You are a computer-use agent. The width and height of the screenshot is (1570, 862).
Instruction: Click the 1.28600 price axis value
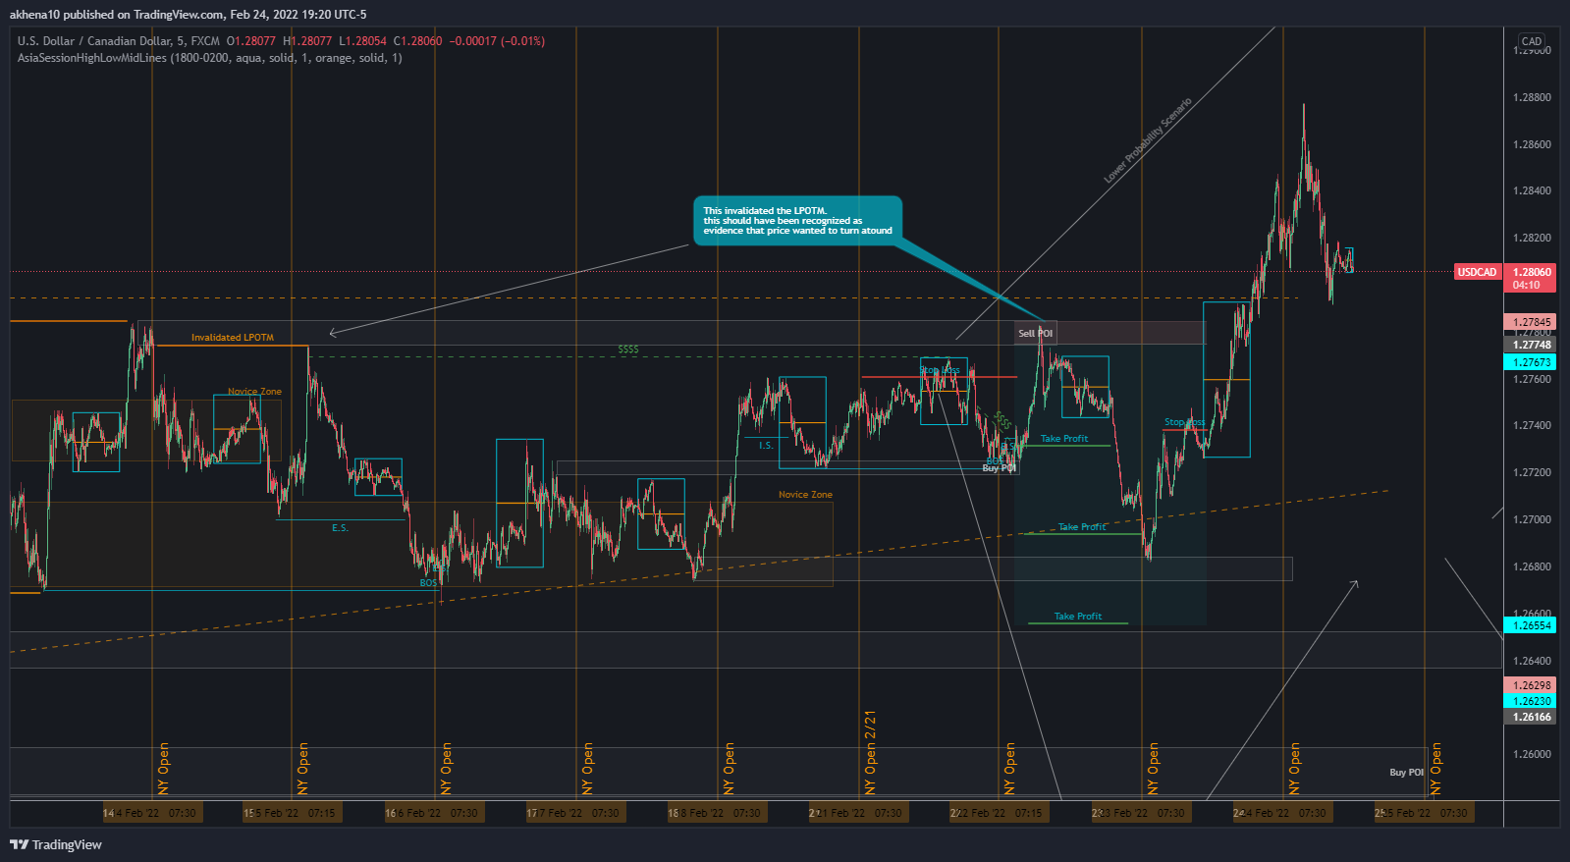pyautogui.click(x=1532, y=144)
